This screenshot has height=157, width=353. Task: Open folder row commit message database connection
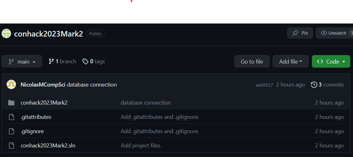click(x=146, y=103)
